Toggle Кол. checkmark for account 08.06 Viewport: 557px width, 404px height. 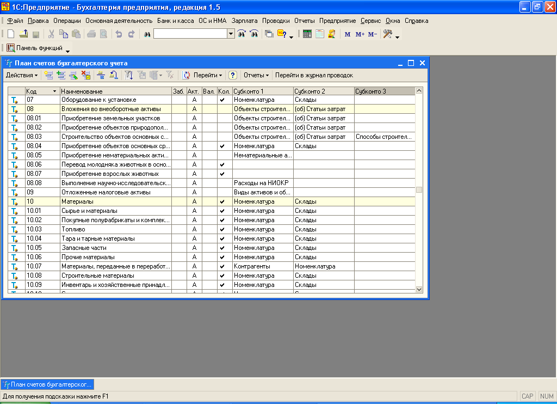(222, 164)
